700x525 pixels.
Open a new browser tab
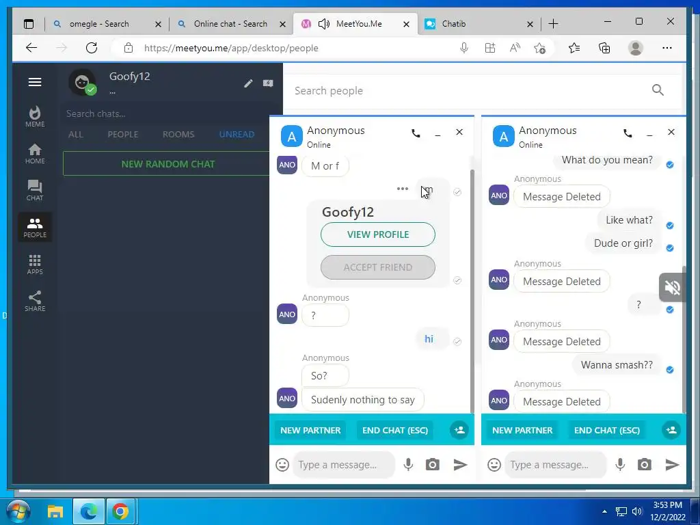coord(553,24)
